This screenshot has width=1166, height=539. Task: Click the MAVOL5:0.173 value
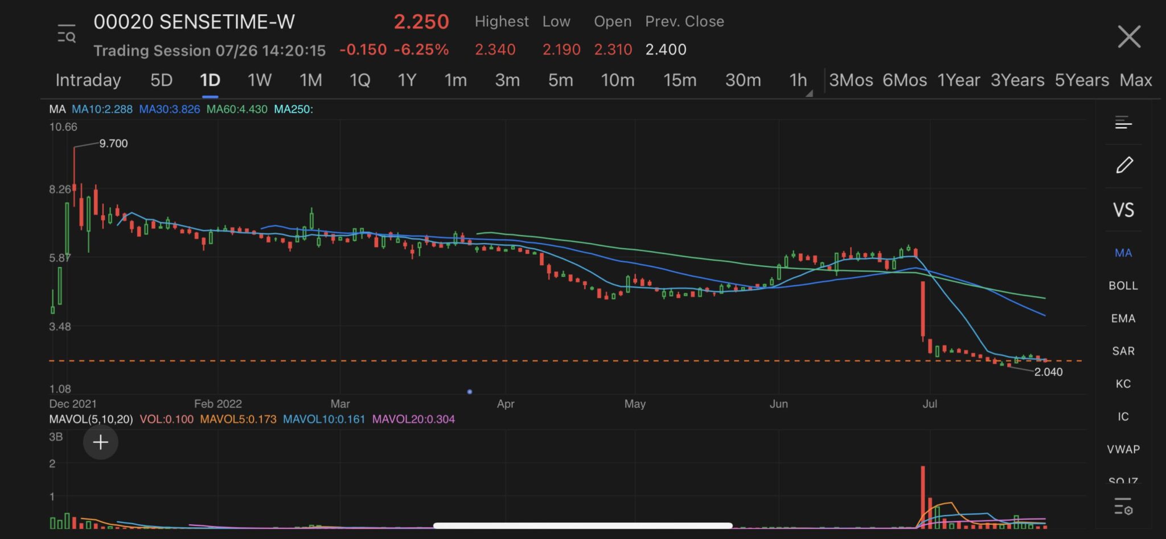[238, 419]
